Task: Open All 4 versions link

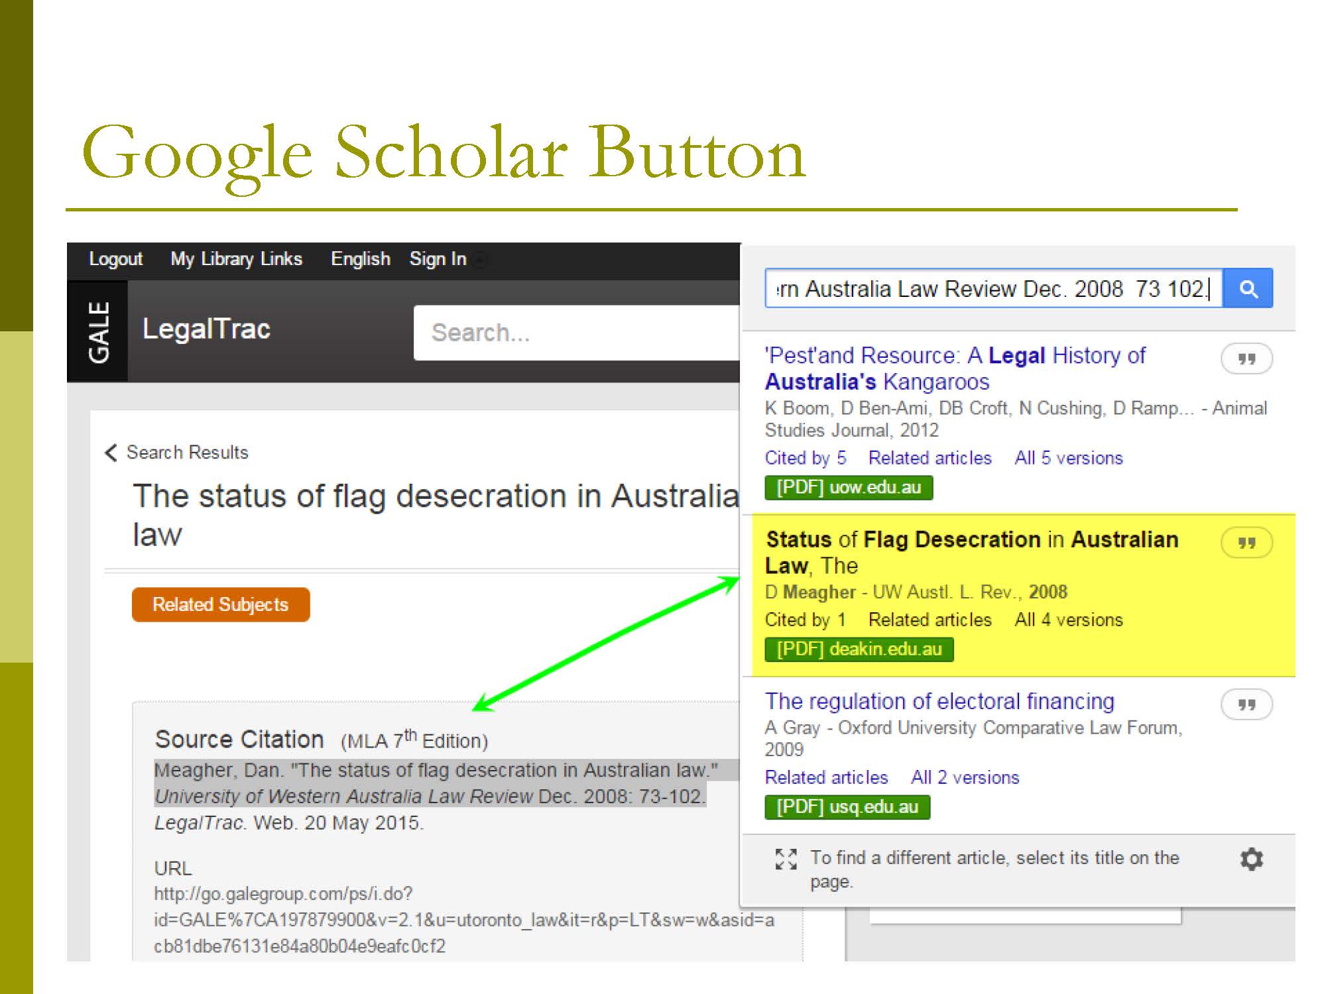Action: pos(1068,620)
